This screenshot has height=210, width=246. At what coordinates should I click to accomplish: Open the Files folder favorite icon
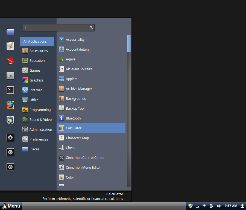click(x=10, y=31)
